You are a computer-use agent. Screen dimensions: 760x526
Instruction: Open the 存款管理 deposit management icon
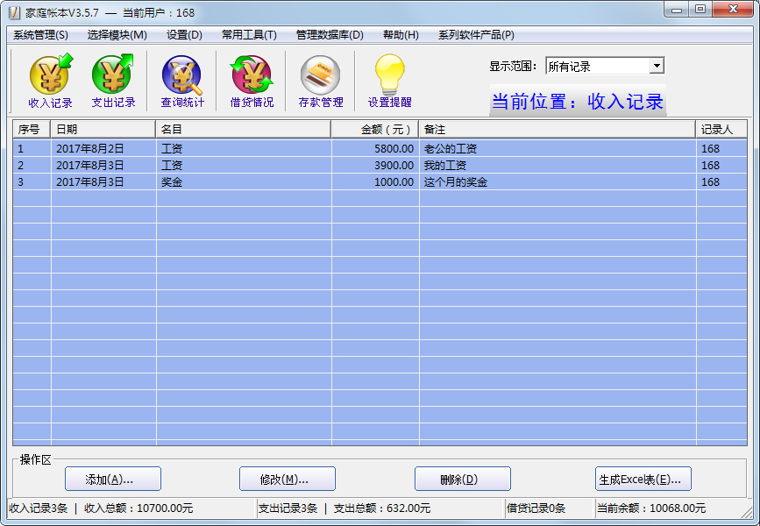pos(320,81)
